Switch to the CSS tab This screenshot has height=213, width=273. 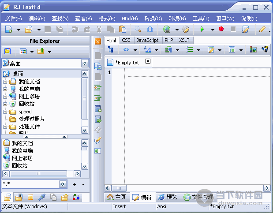pos(126,40)
